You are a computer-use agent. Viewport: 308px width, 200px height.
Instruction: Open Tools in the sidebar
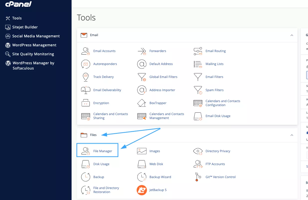17,18
